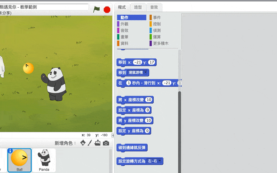Select the 畫筆 block category
This screenshot has height=173, width=277.
[124, 37]
